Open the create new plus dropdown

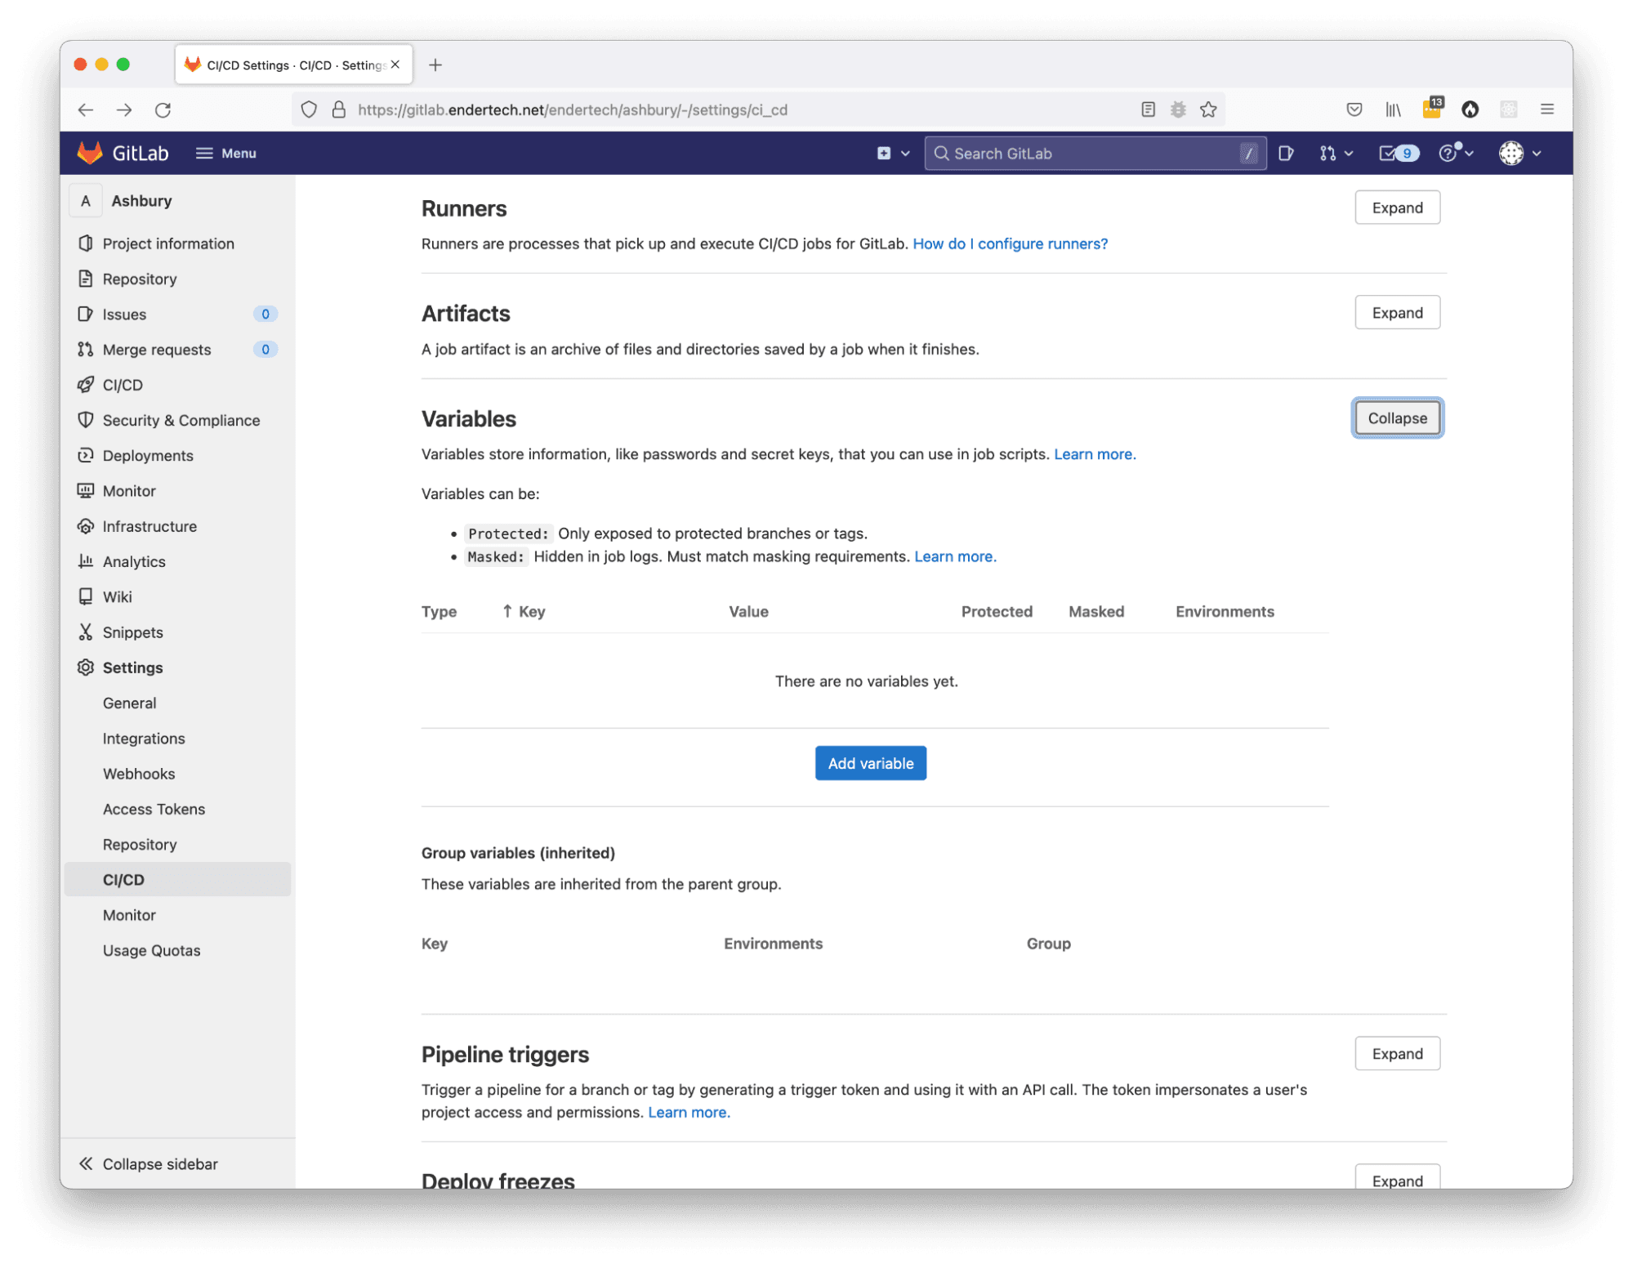[893, 153]
